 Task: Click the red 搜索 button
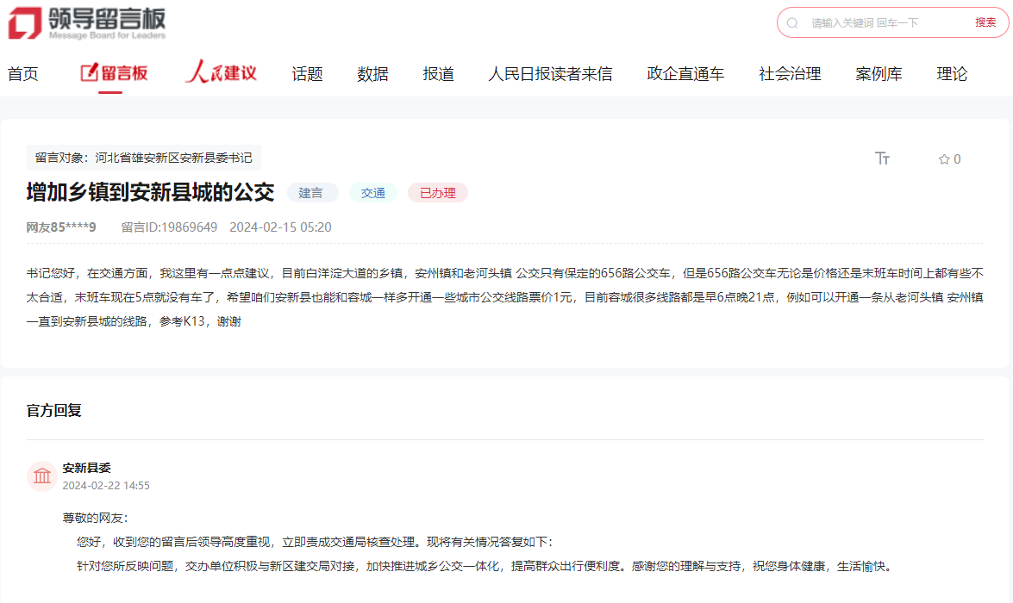(985, 22)
